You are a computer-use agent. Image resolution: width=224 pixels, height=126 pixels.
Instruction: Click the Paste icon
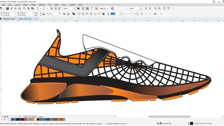click(33, 8)
